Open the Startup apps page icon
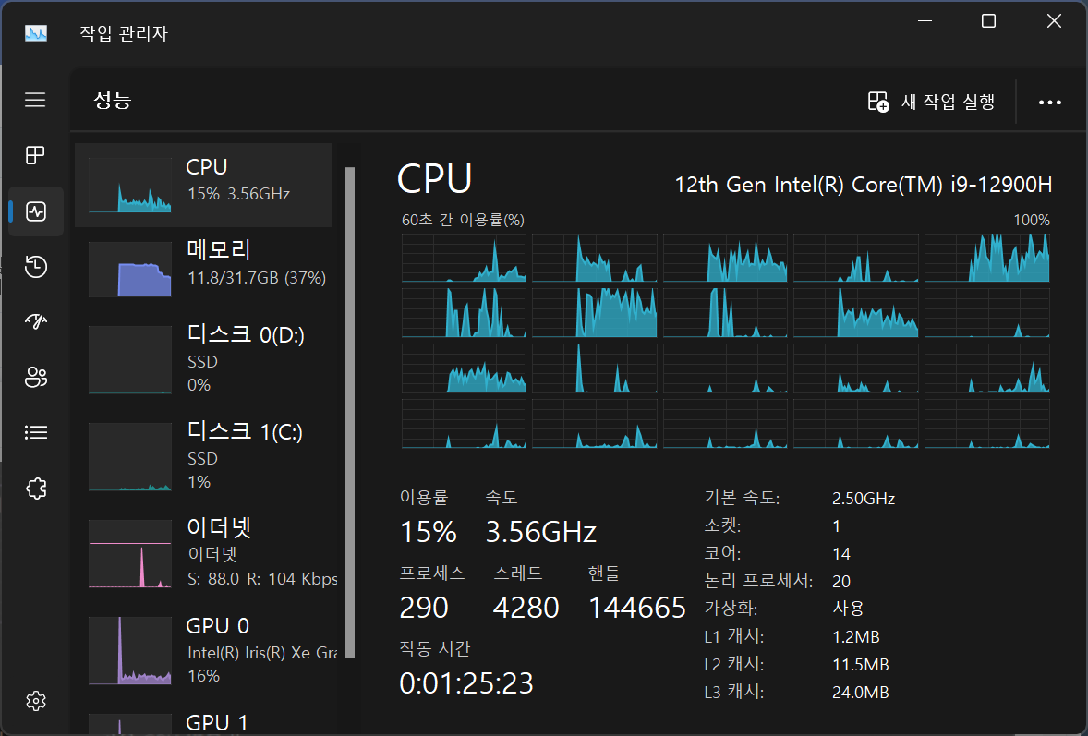The image size is (1088, 736). [x=35, y=321]
